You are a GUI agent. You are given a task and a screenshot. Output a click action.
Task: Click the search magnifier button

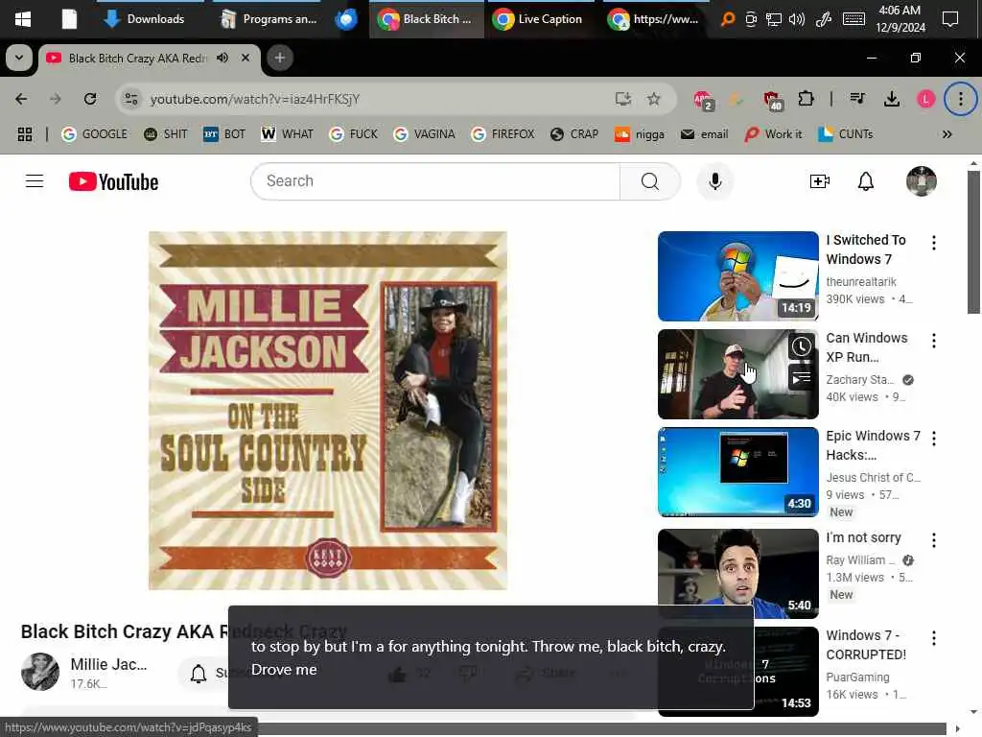[x=649, y=181]
